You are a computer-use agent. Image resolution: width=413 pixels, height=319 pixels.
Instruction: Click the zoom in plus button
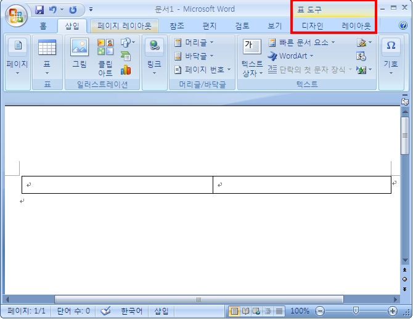[x=393, y=312]
